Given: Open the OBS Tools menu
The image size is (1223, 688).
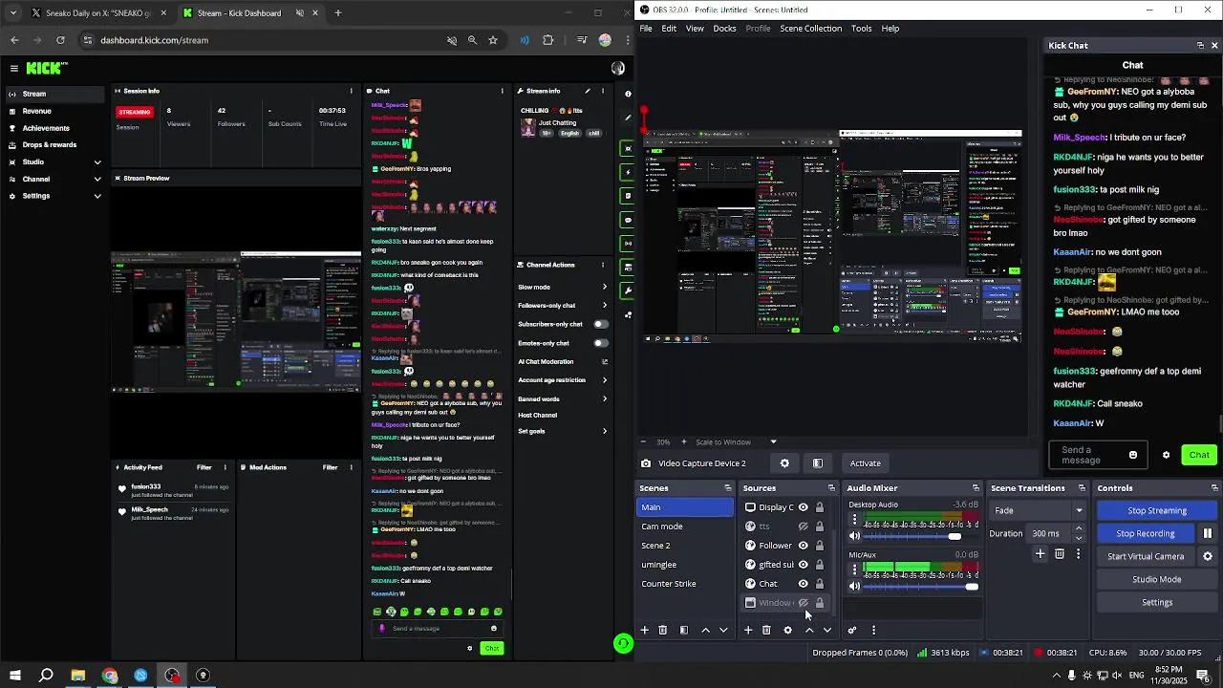Looking at the screenshot, I should pos(861,29).
